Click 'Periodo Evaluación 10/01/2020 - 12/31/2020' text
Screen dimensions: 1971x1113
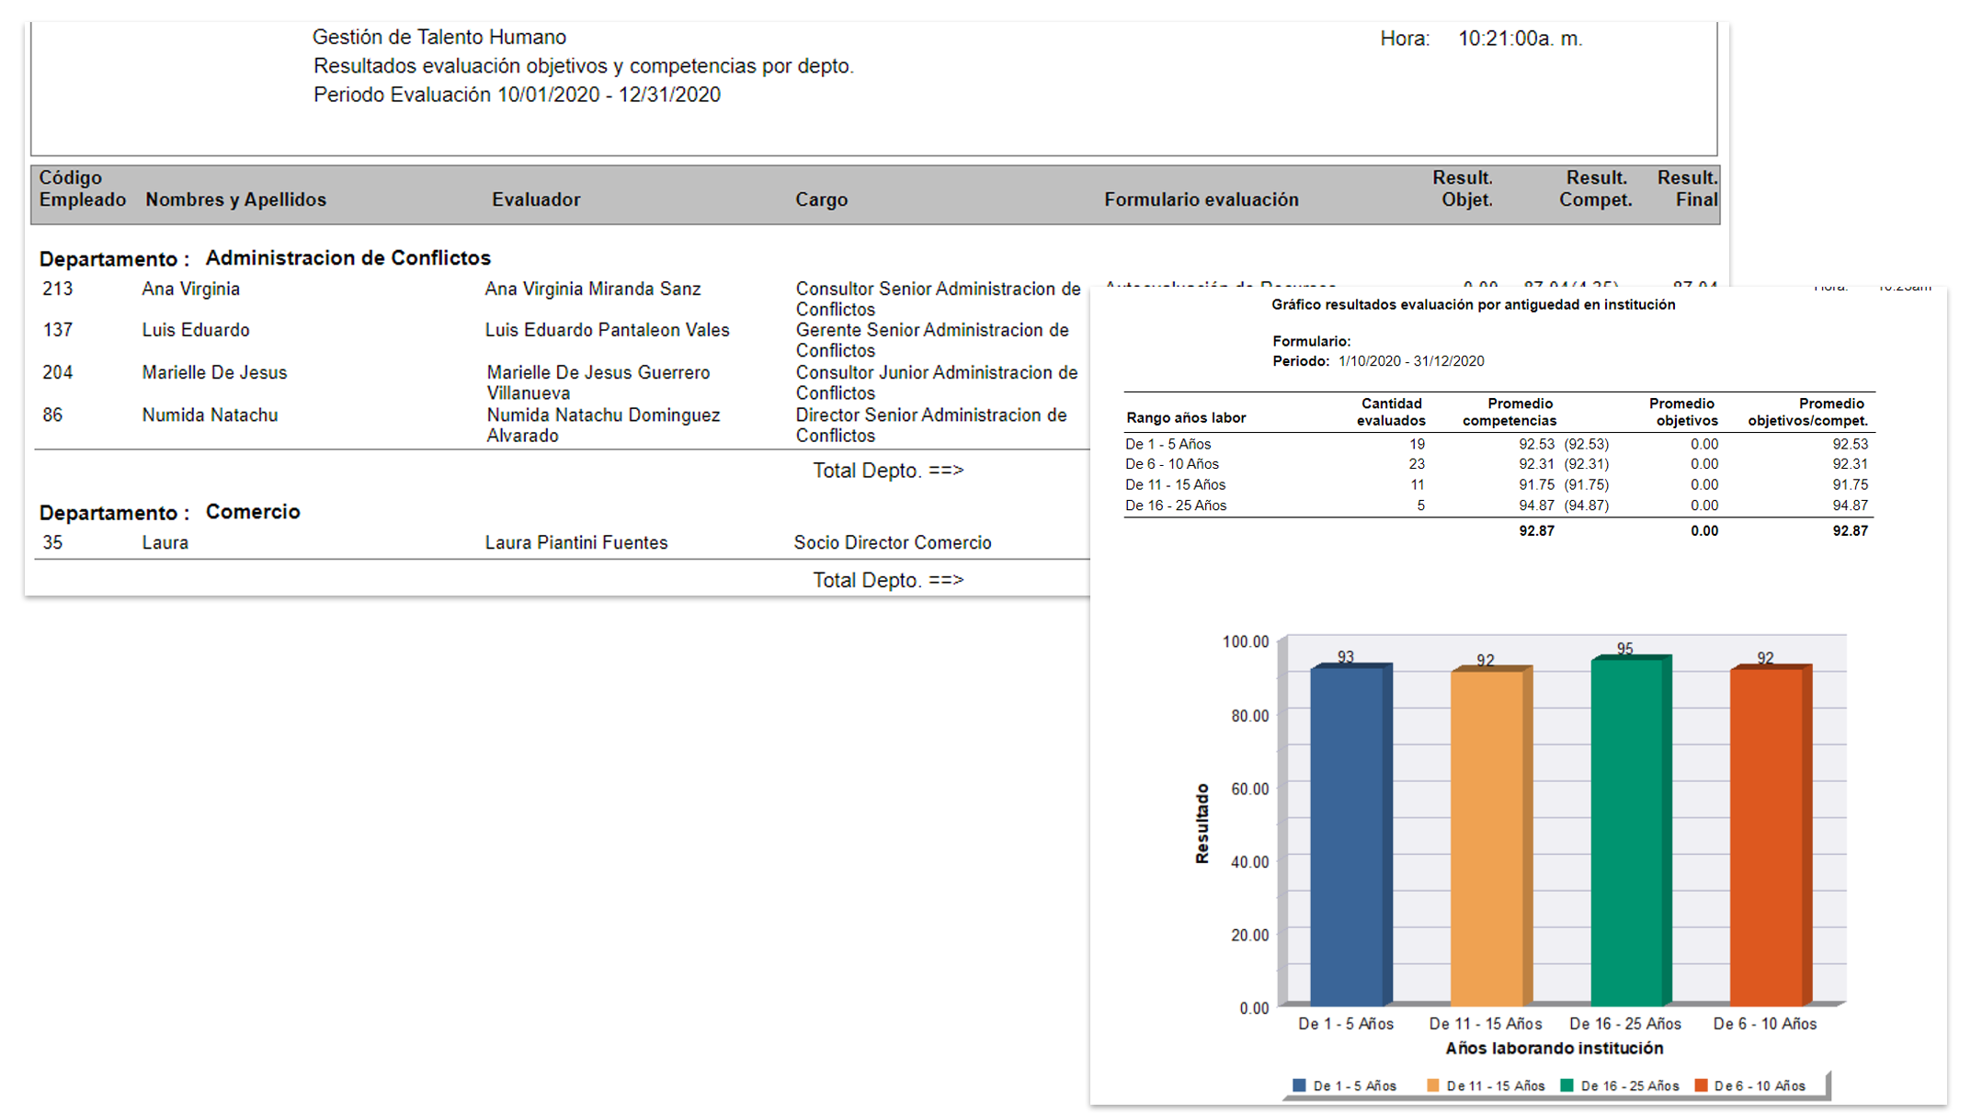[517, 95]
